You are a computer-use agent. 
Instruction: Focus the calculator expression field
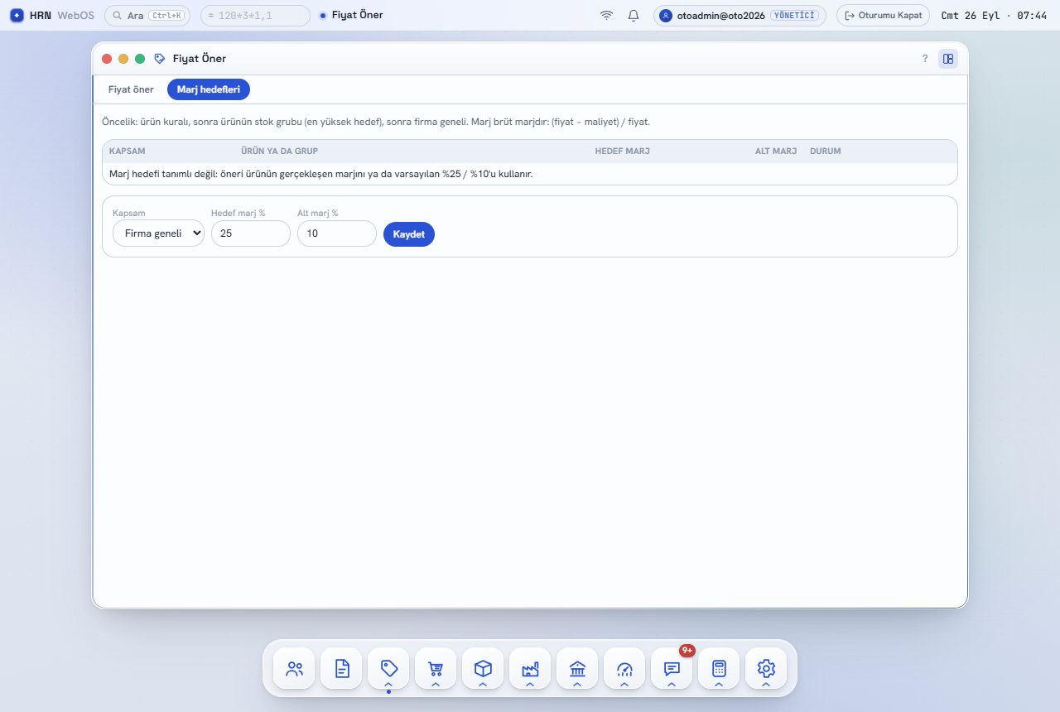point(255,15)
